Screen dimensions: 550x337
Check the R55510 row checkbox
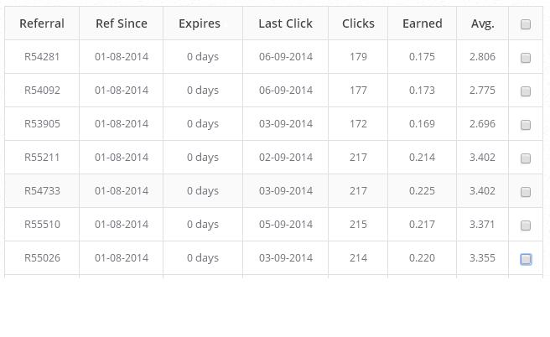(x=526, y=226)
